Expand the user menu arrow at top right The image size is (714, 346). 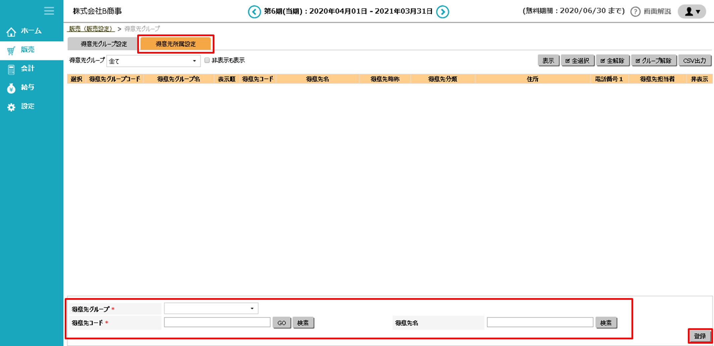click(698, 11)
